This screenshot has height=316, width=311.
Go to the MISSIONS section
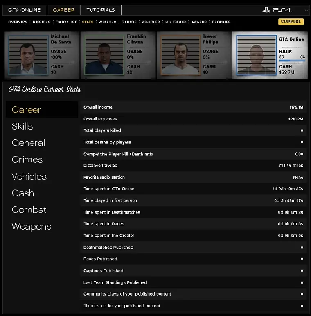coord(42,22)
